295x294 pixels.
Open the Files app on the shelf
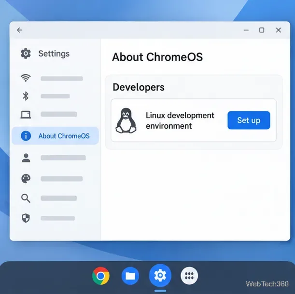tap(130, 276)
